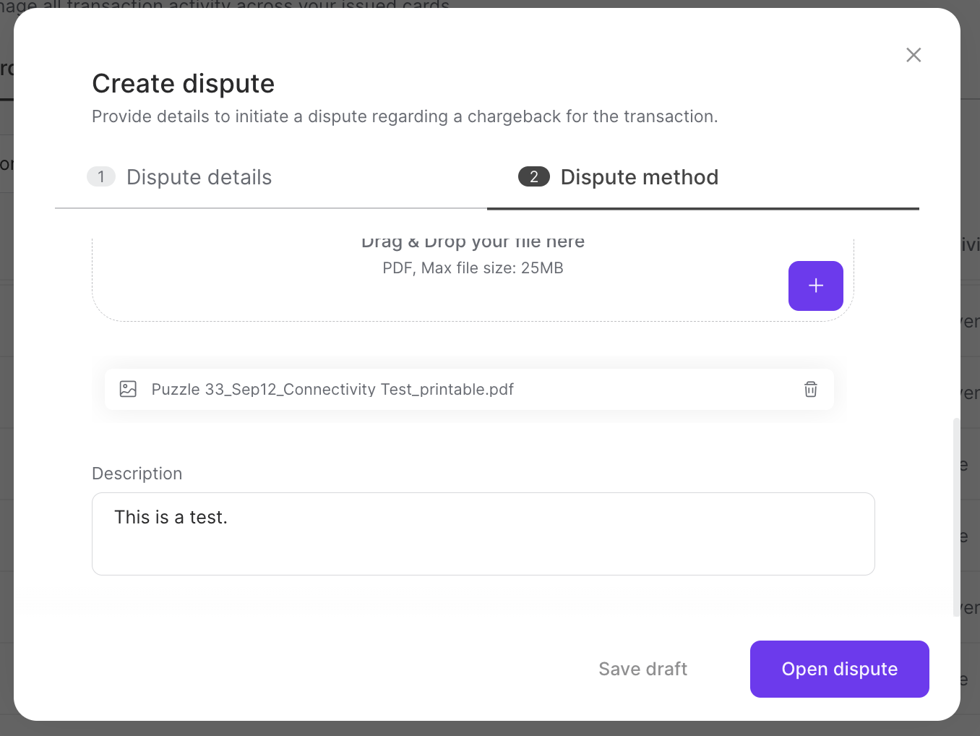The height and width of the screenshot is (736, 980).
Task: Click the Save draft button
Action: [x=642, y=669]
